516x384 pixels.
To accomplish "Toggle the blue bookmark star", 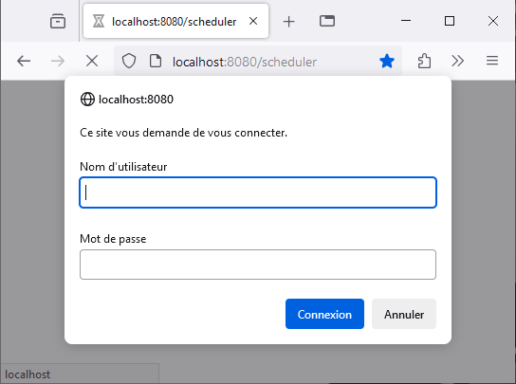I will [387, 62].
